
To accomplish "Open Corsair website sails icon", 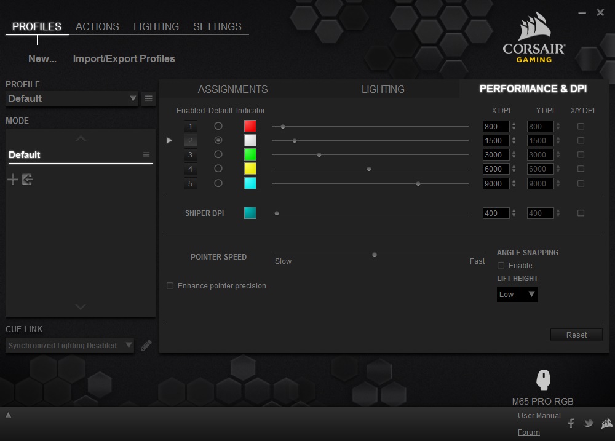I will click(x=607, y=423).
